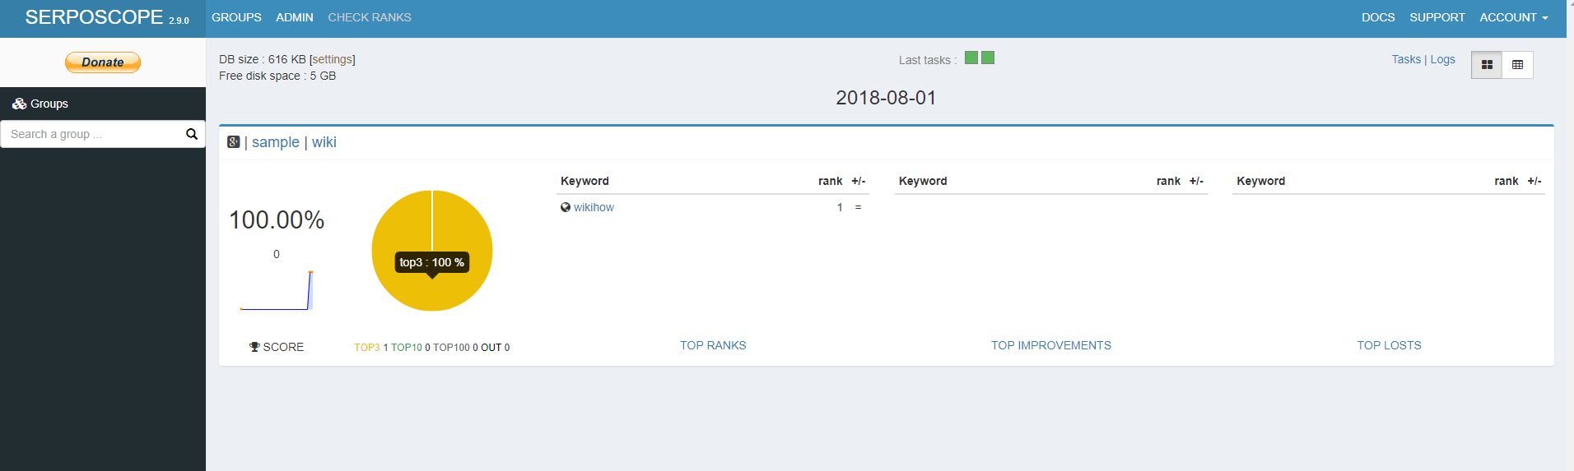
Task: Click the globe icon next to wikihow
Action: (566, 207)
